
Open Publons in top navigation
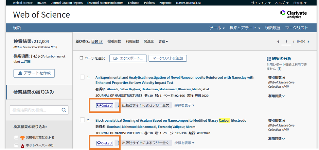click(149, 3)
